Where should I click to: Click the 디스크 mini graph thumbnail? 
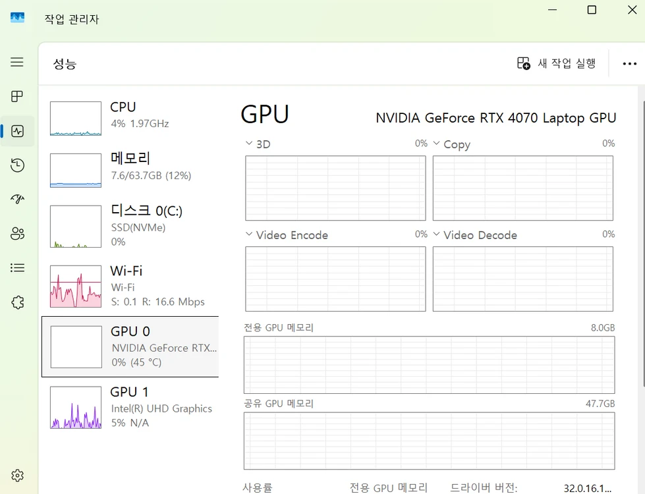click(76, 226)
